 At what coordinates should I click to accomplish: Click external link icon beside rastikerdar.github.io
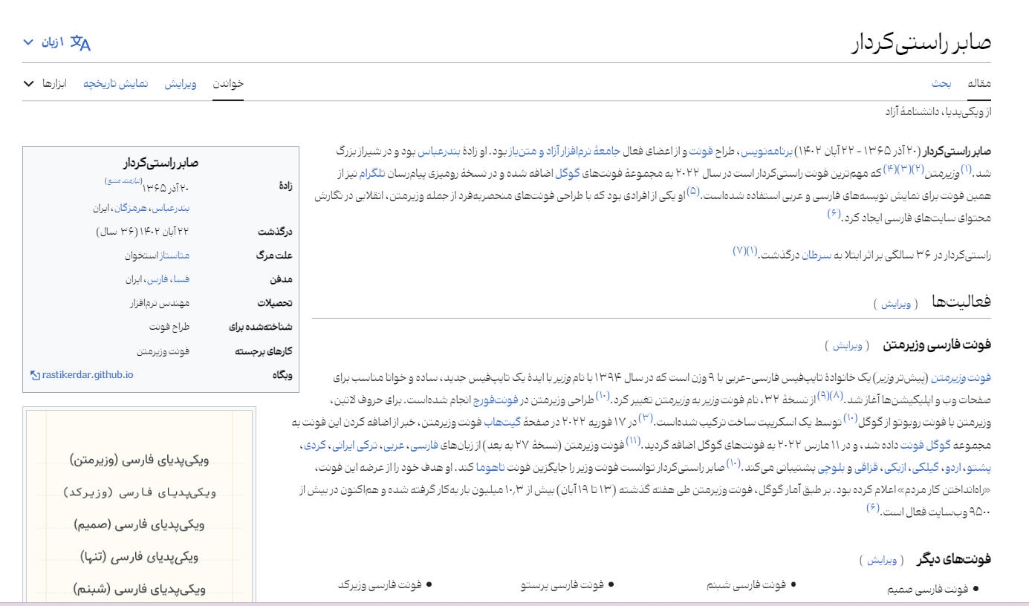click(35, 375)
